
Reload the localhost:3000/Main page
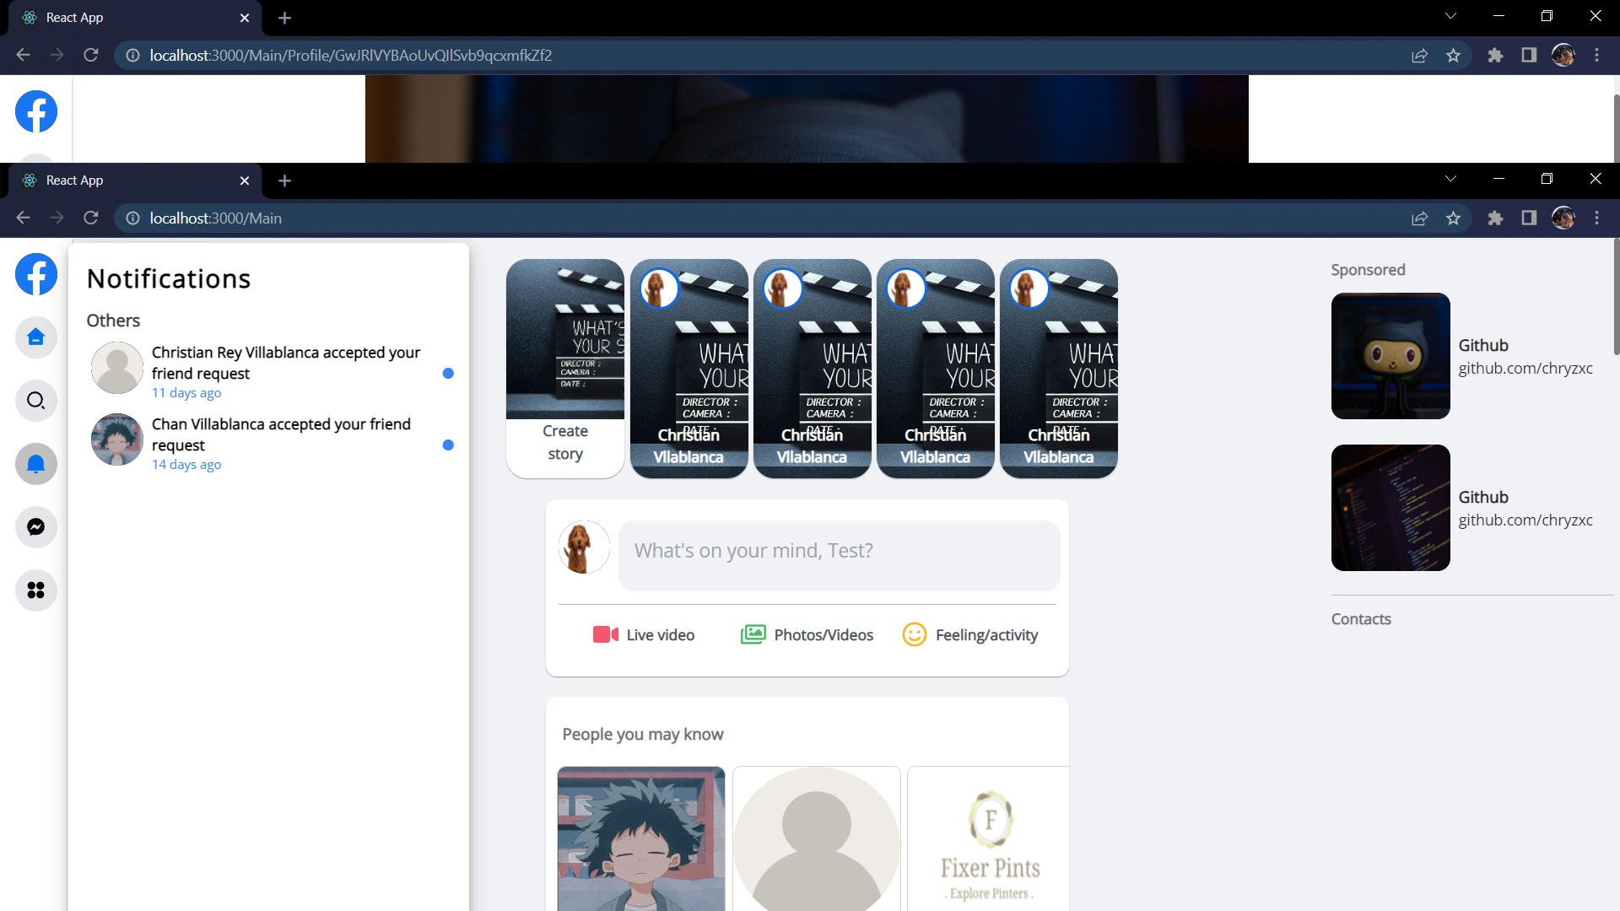pos(91,218)
